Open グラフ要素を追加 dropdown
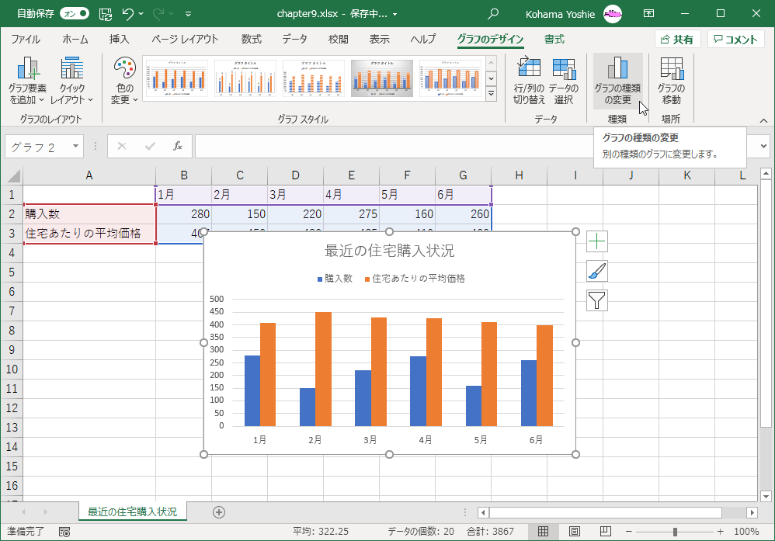775x541 pixels. click(27, 80)
